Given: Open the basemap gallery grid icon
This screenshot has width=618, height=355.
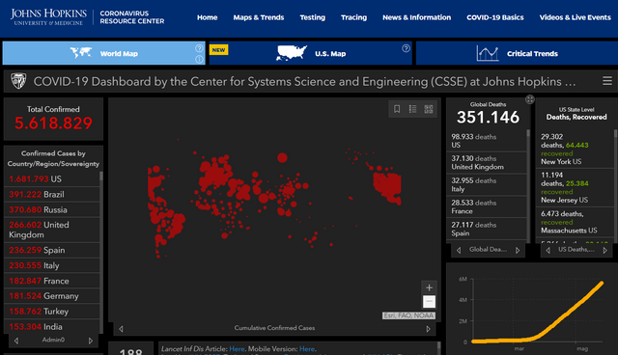Looking at the screenshot, I should tap(429, 109).
